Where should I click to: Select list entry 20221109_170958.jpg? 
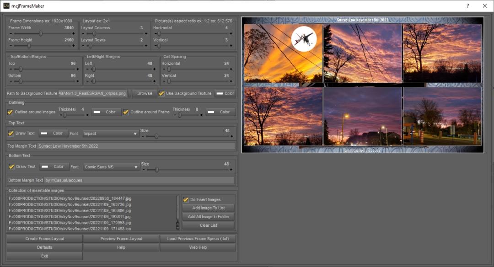[70, 223]
